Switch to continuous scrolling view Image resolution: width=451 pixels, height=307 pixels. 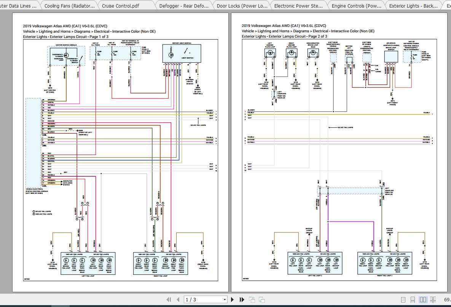(x=413, y=299)
